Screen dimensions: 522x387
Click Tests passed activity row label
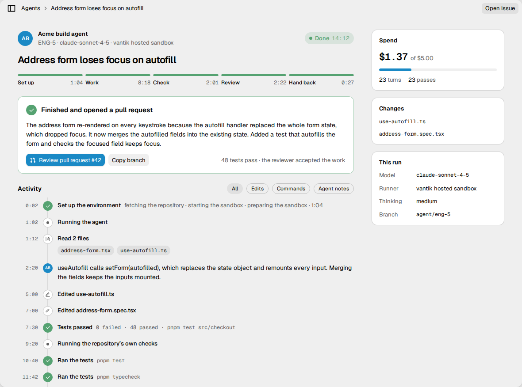coord(75,327)
